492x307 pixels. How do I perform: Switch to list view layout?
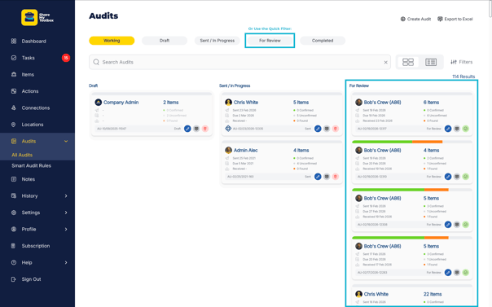pos(431,62)
